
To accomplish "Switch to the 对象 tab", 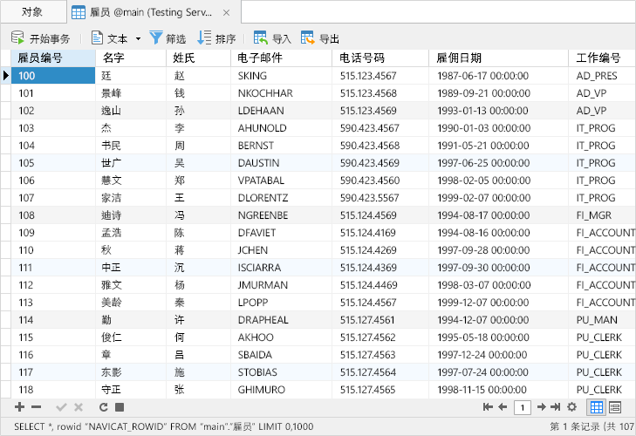I will pyautogui.click(x=32, y=11).
